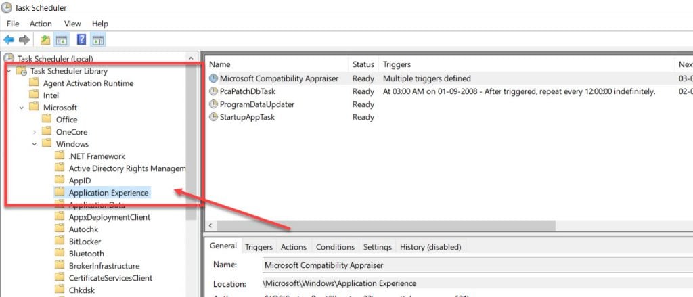Switch to the History (disabled) tab
This screenshot has height=297, width=693.
tap(430, 247)
